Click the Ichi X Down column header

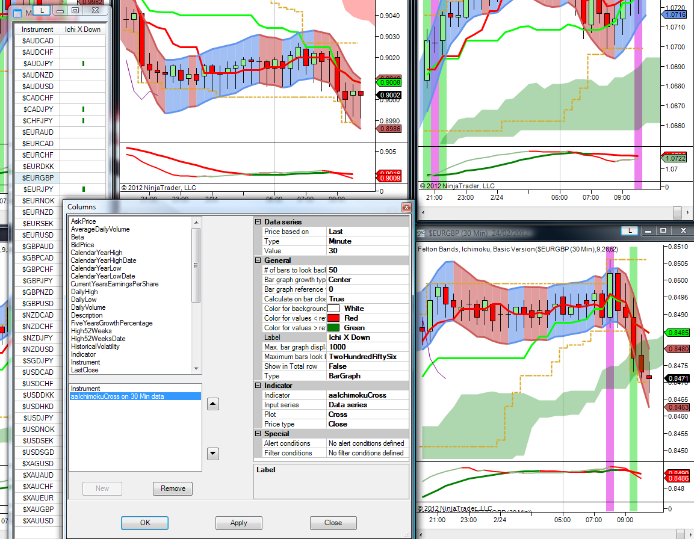[83, 29]
